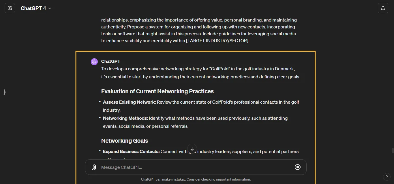Reveal the sidebar via the left-edge chevron
Screen dimensions: 394x184
click(4, 92)
